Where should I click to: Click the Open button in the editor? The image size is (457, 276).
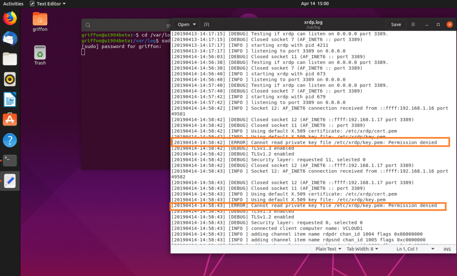coord(186,25)
